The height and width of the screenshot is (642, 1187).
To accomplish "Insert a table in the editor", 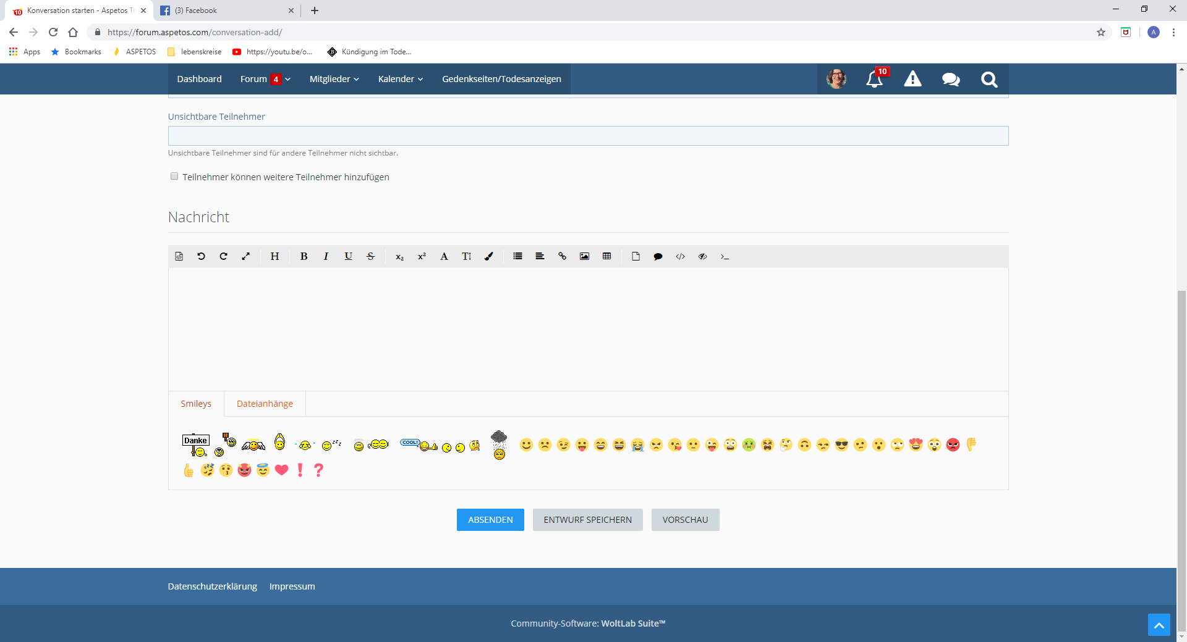I will tap(606, 256).
